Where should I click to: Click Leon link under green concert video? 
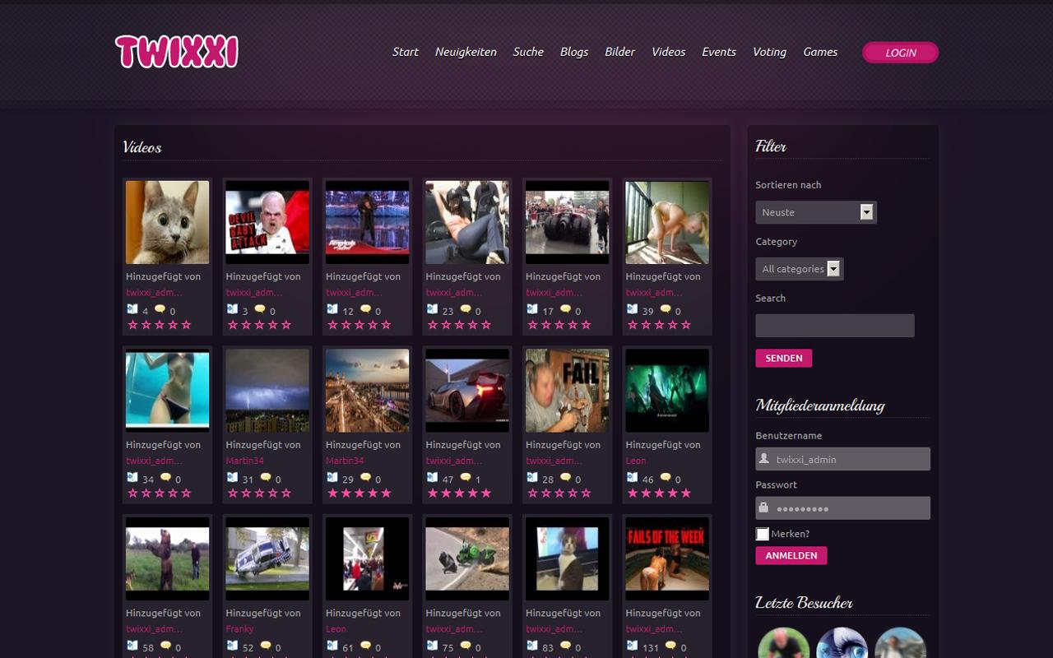636,461
